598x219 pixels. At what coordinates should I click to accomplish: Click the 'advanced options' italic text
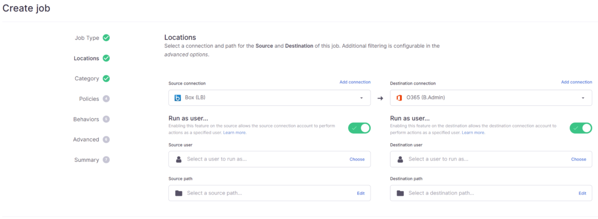(186, 54)
